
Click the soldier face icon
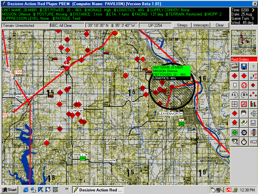coord(244,113)
